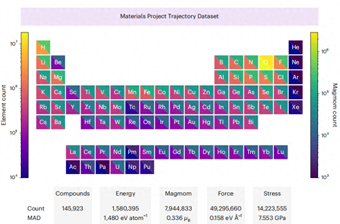
Task: Click the Cs cesium tile
Action: 43,122
